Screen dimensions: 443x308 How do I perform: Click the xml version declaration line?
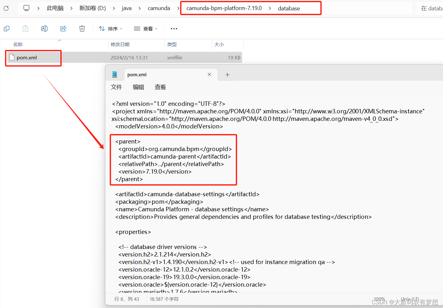pyautogui.click(x=169, y=104)
